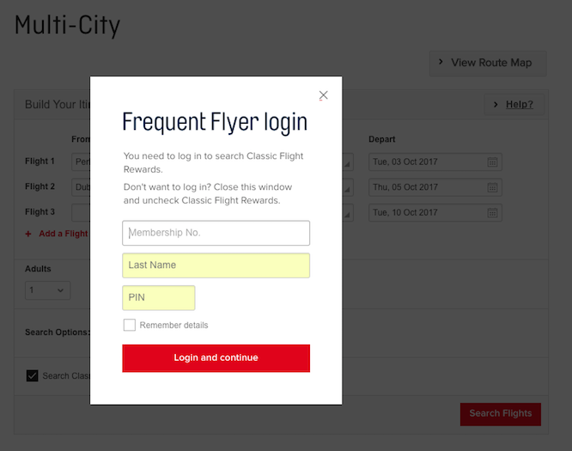Click Login and continue button

click(216, 358)
